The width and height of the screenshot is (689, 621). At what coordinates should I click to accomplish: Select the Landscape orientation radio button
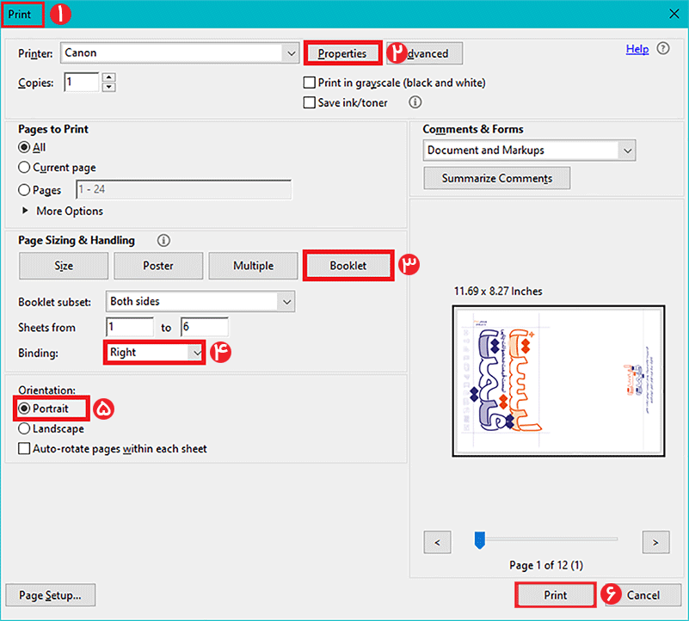click(x=24, y=428)
